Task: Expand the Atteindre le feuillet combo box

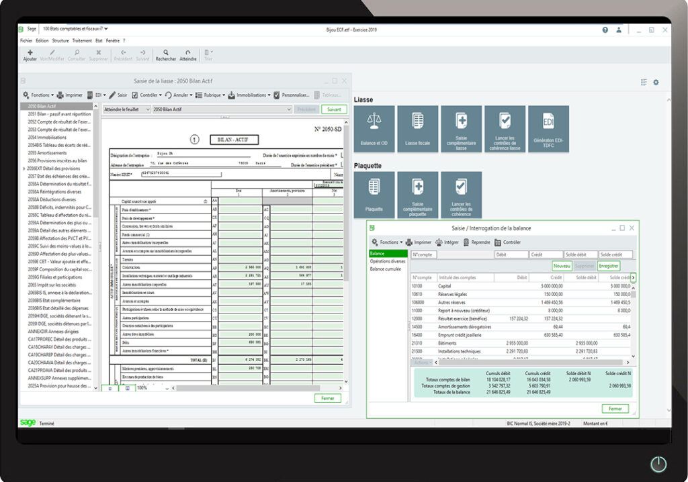Action: (126, 109)
